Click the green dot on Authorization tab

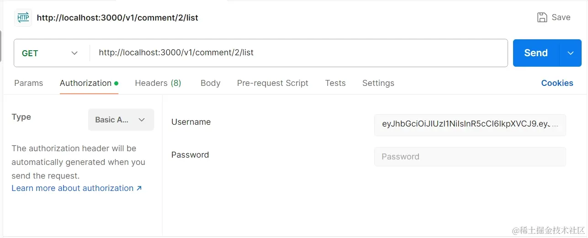116,83
